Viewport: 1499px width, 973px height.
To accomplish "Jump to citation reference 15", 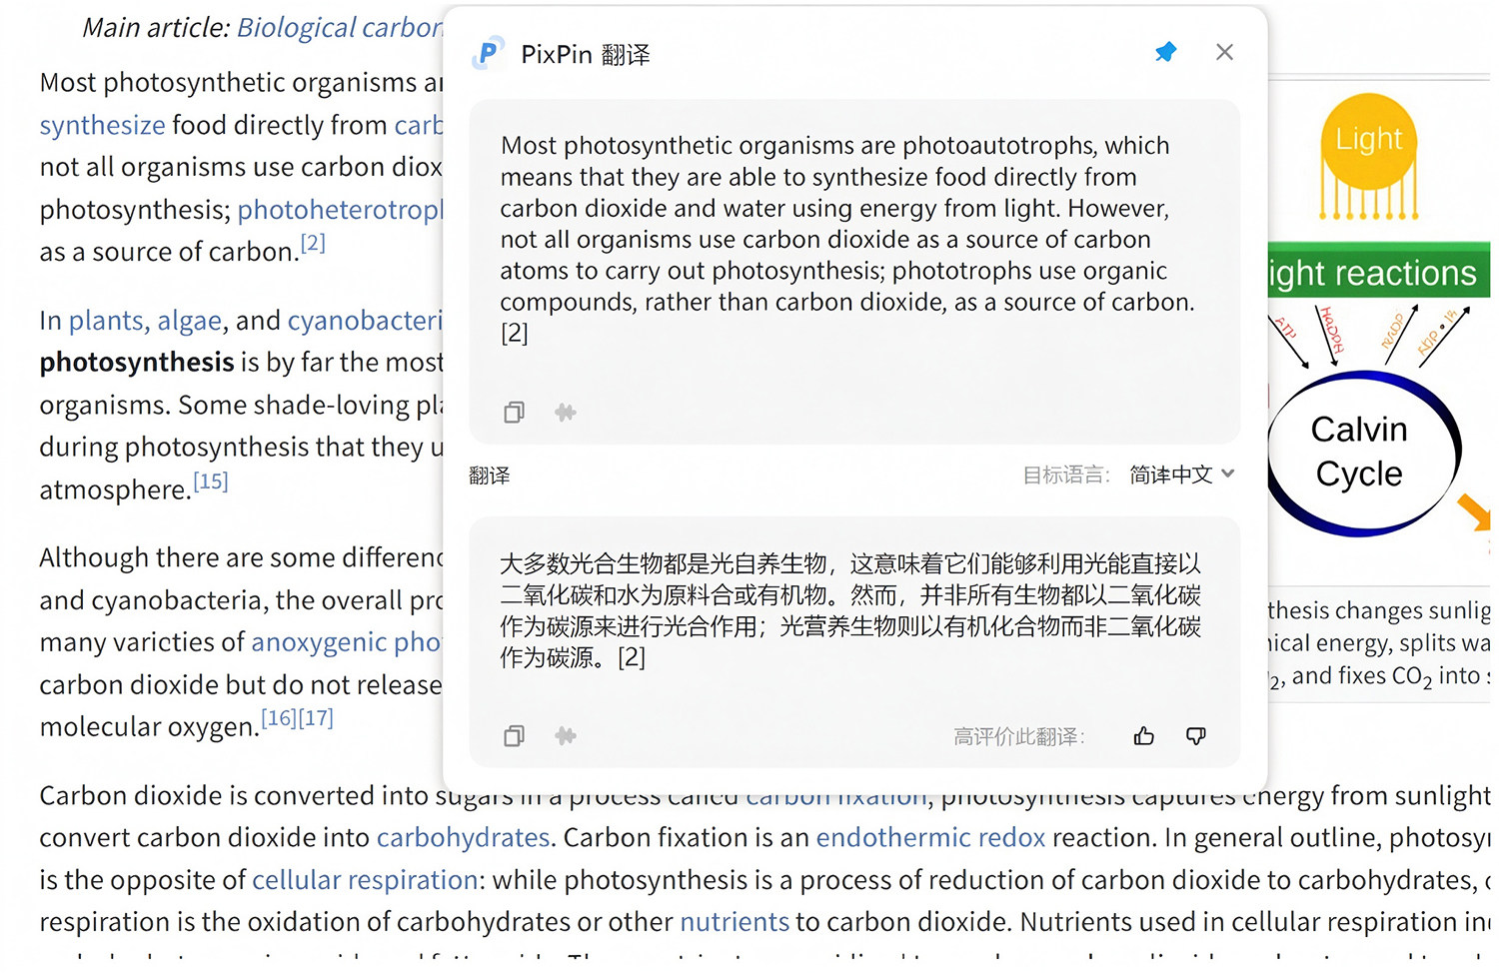I will coord(211,482).
